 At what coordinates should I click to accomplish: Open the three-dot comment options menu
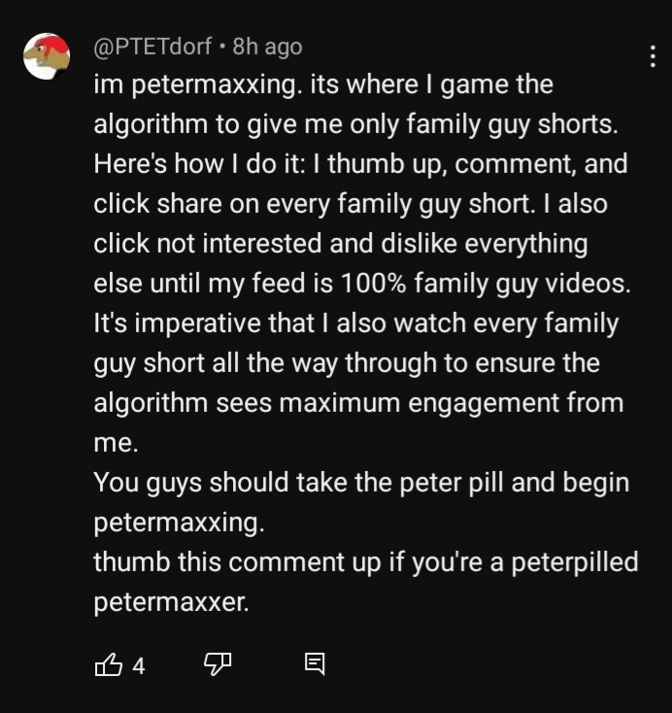click(x=652, y=56)
